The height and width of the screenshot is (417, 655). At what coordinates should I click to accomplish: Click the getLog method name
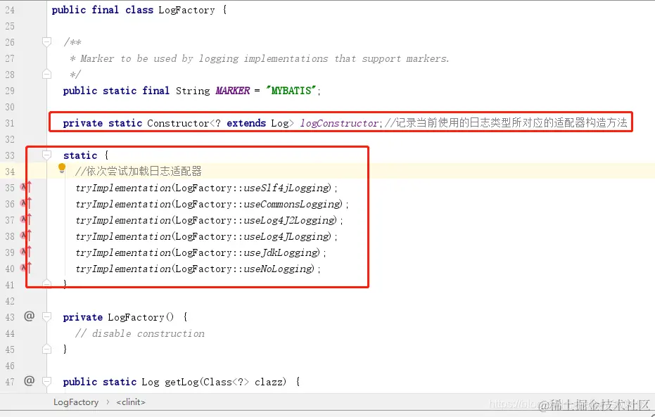coord(182,382)
